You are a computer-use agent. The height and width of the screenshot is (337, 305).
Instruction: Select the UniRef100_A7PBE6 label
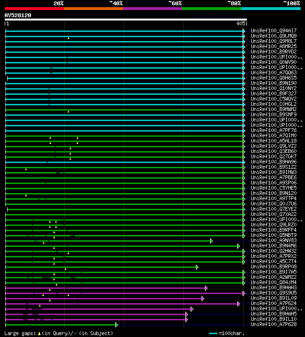tap(274, 177)
